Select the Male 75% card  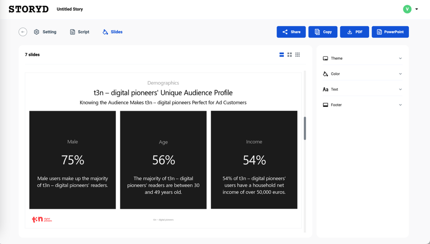click(x=73, y=160)
